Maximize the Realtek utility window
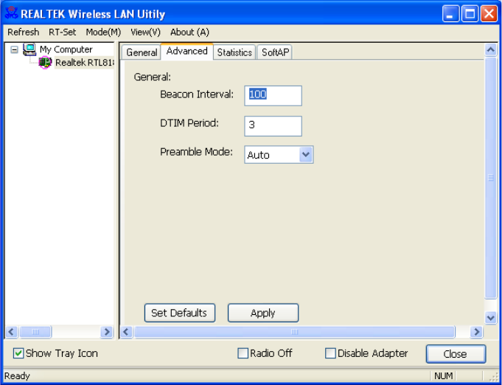The image size is (502, 385). pos(470,14)
